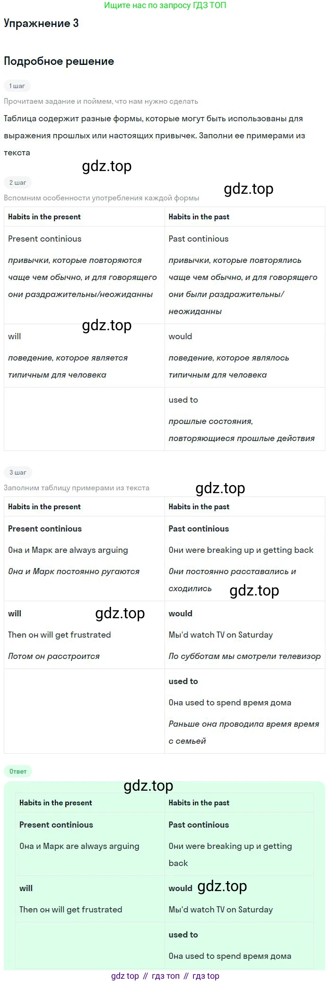Click 'По субботам мы смотрели телевизор' translation

[244, 656]
